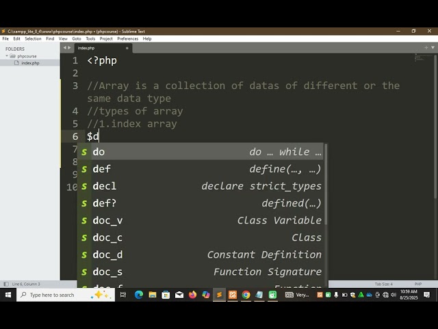
Task: Open the Mail app from taskbar
Action: pyautogui.click(x=179, y=295)
